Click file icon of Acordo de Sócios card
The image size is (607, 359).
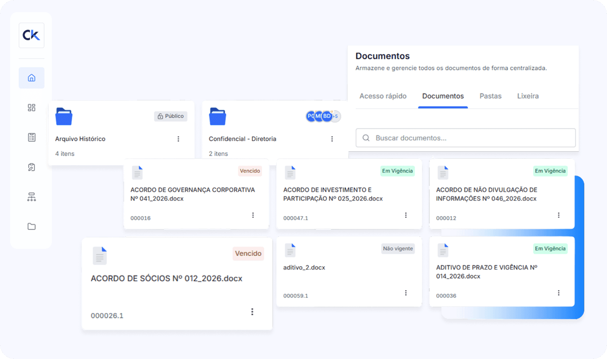click(100, 256)
